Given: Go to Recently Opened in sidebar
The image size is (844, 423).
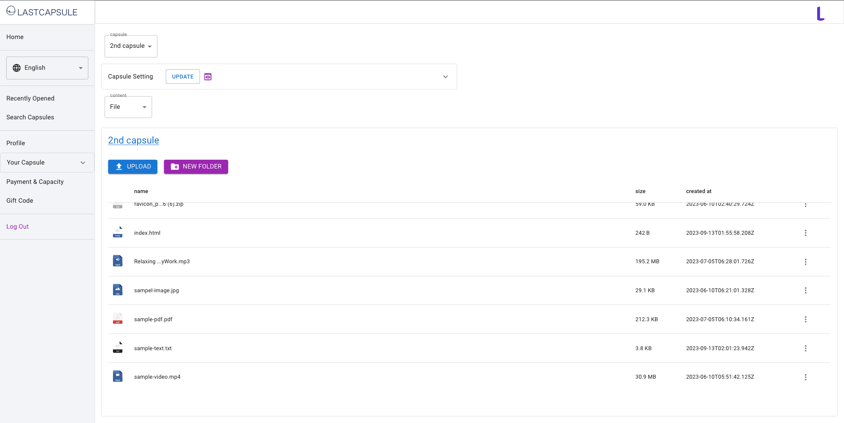Looking at the screenshot, I should click(x=30, y=98).
